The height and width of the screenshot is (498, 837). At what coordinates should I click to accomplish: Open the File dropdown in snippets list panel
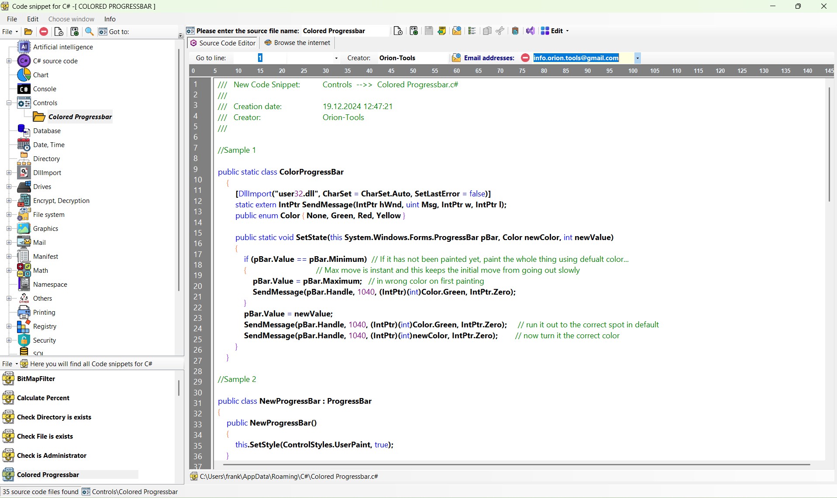(10, 364)
